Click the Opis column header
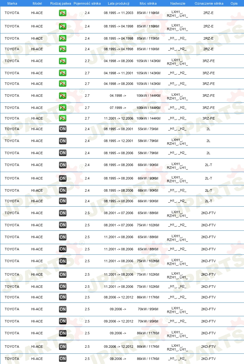 [x=234, y=3]
